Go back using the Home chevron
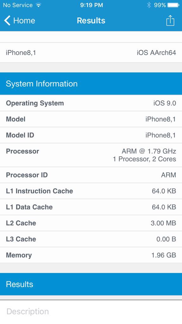The width and height of the screenshot is (182, 324). click(7, 21)
